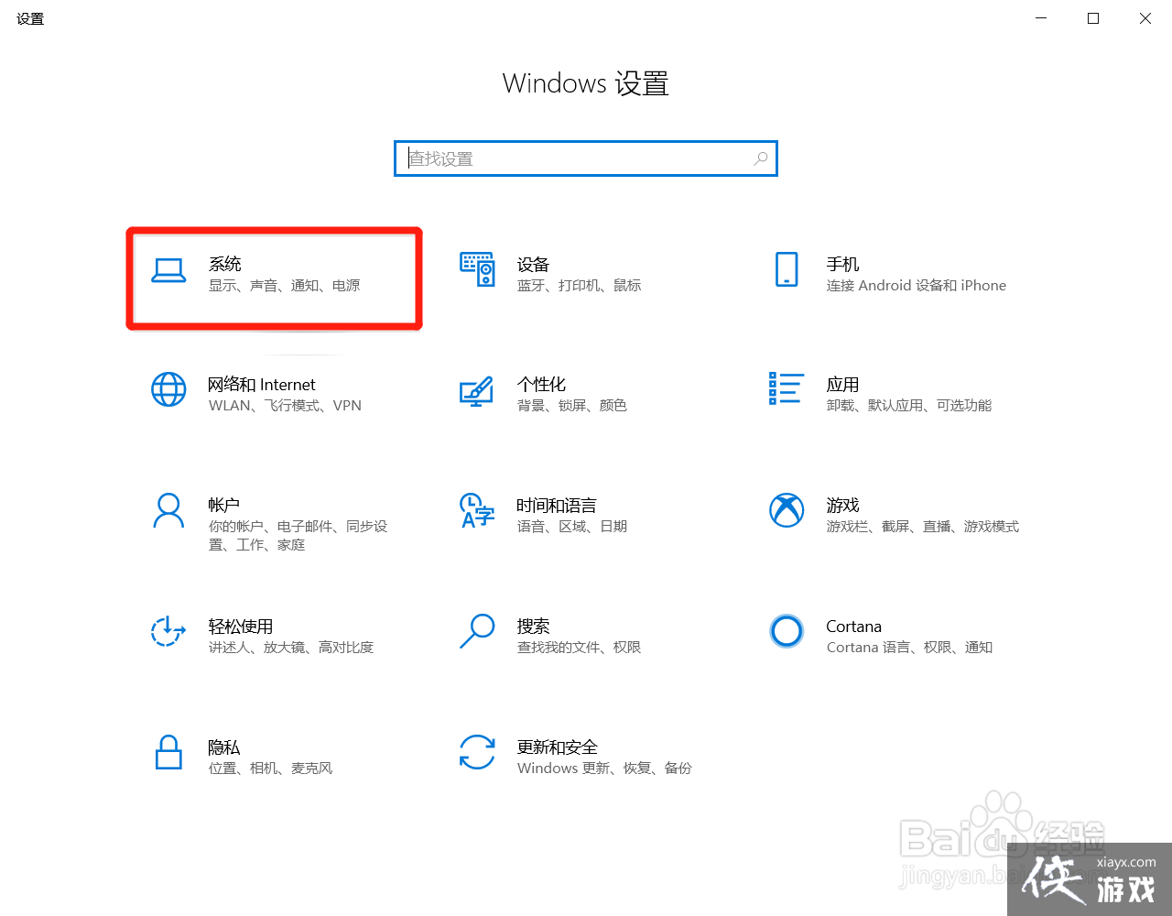
Task: Maximize the 设置 window
Action: [x=1093, y=18]
